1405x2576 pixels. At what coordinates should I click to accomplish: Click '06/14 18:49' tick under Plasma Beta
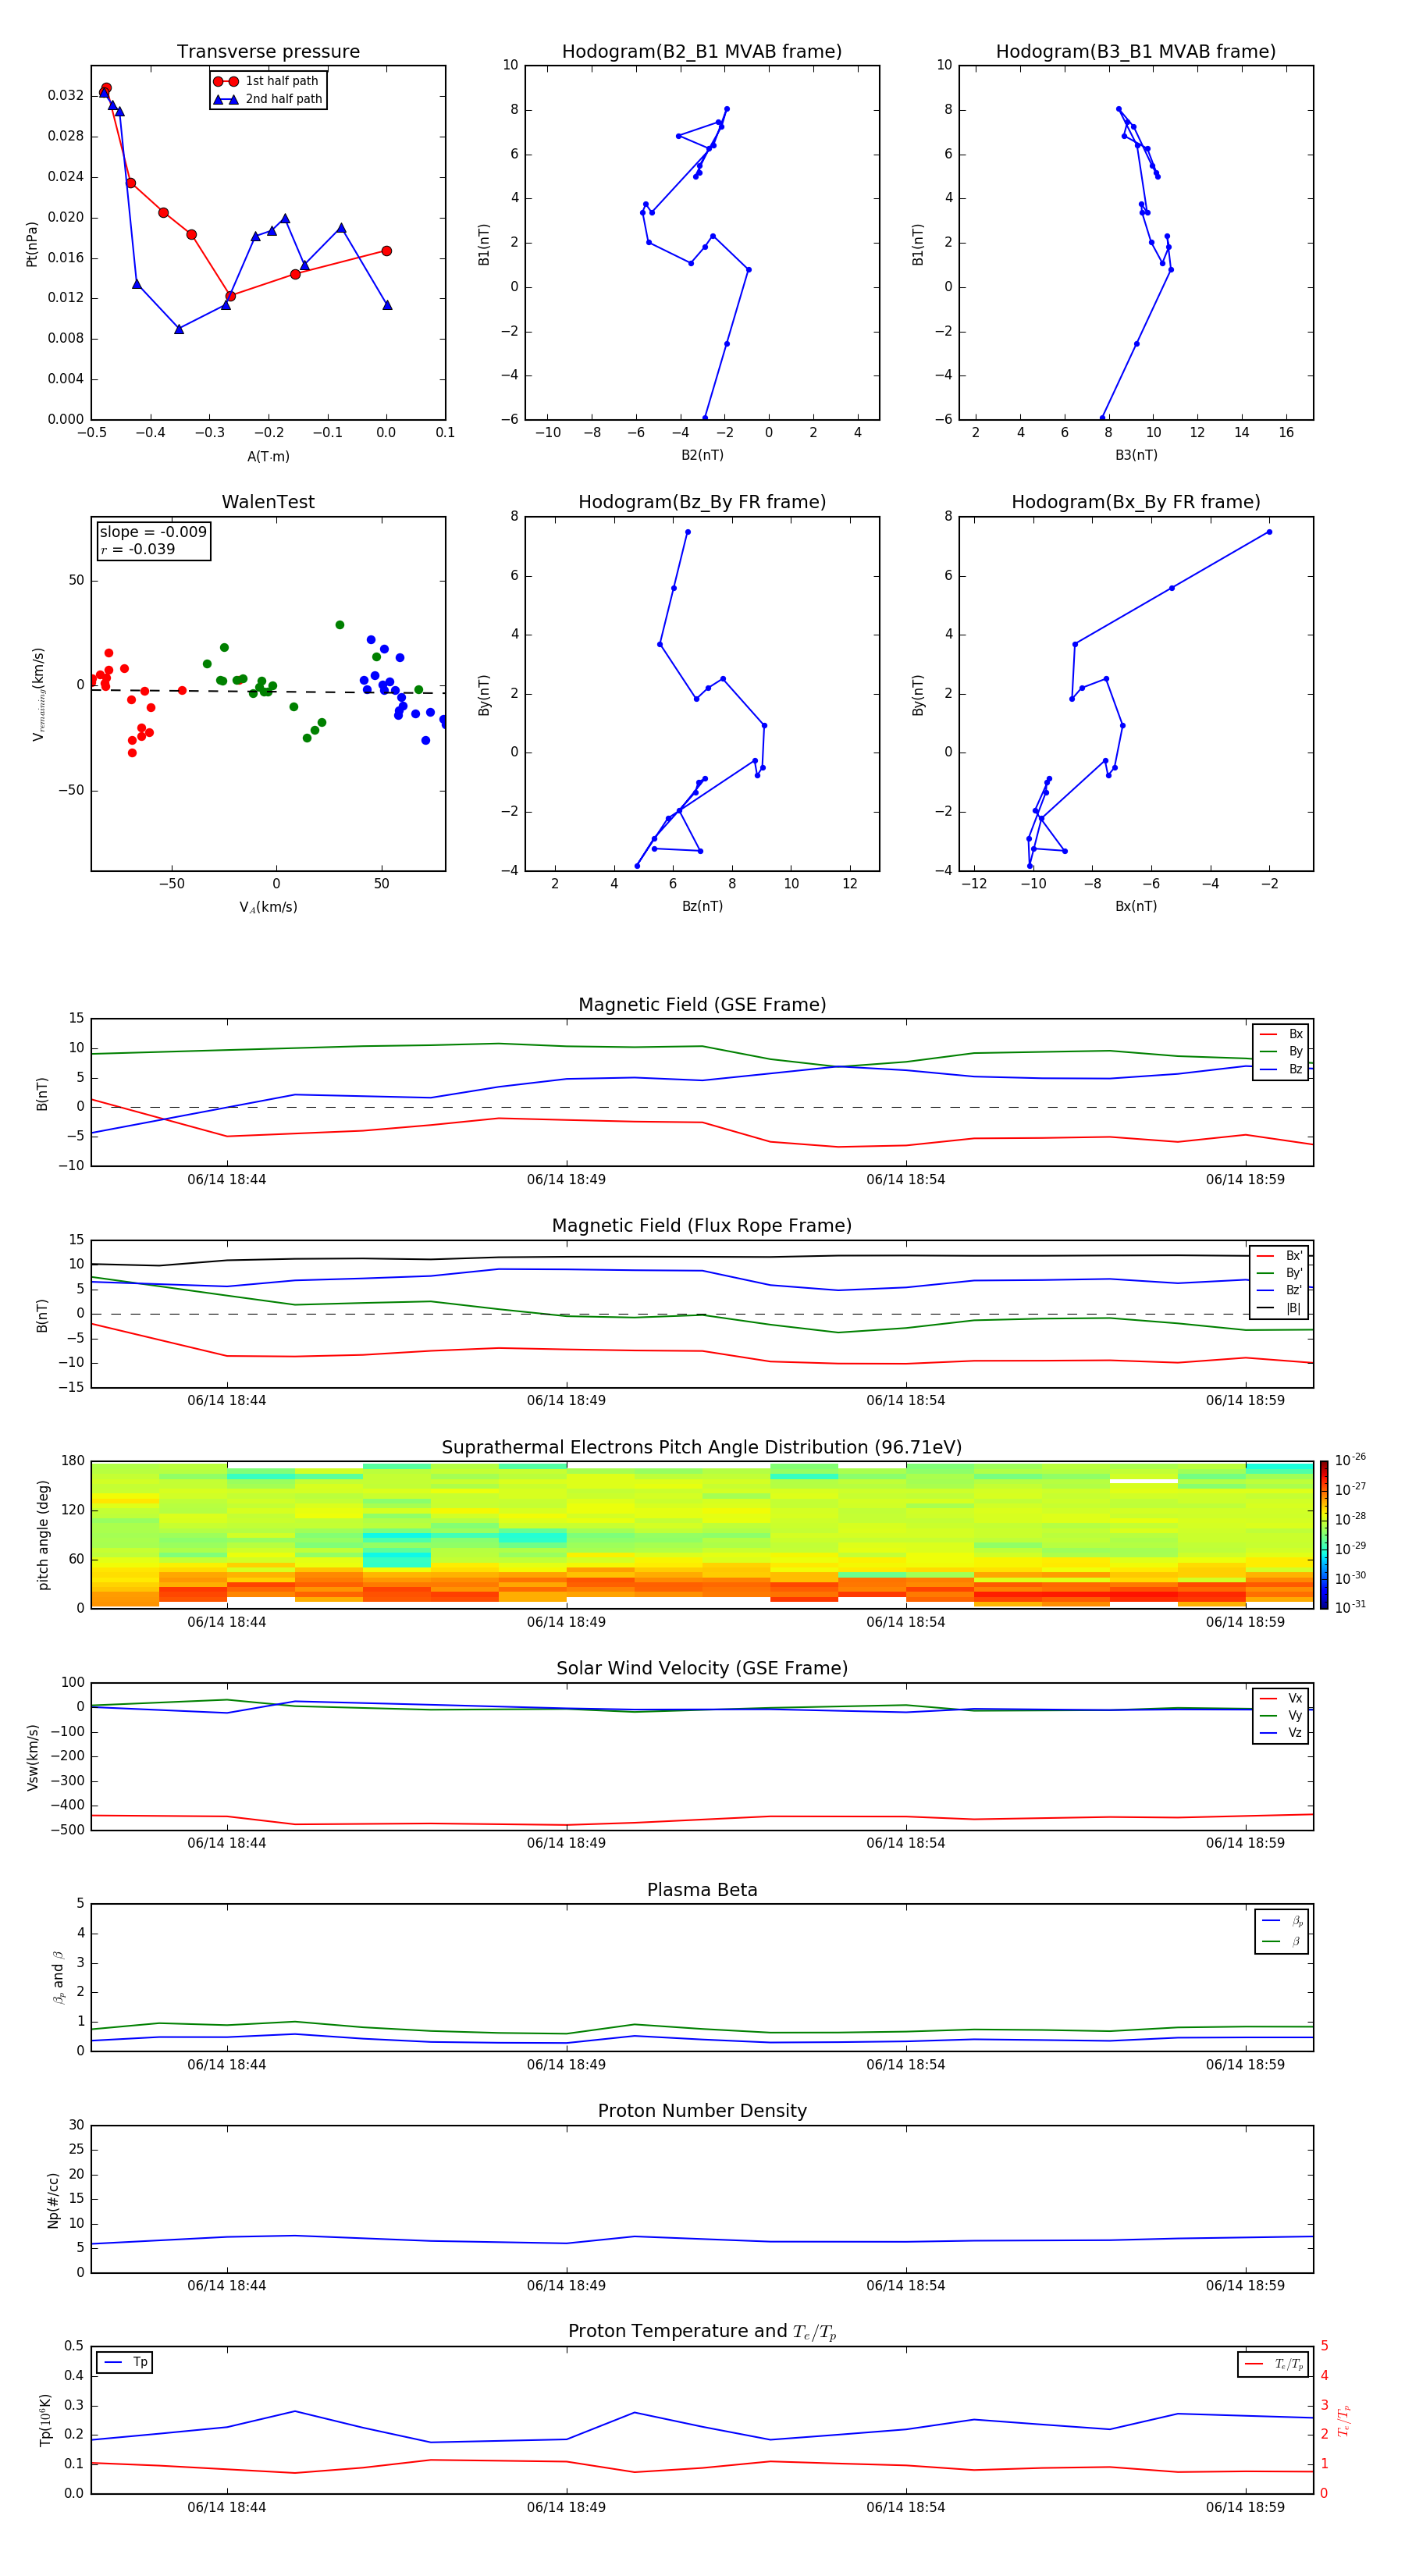coord(566,2064)
